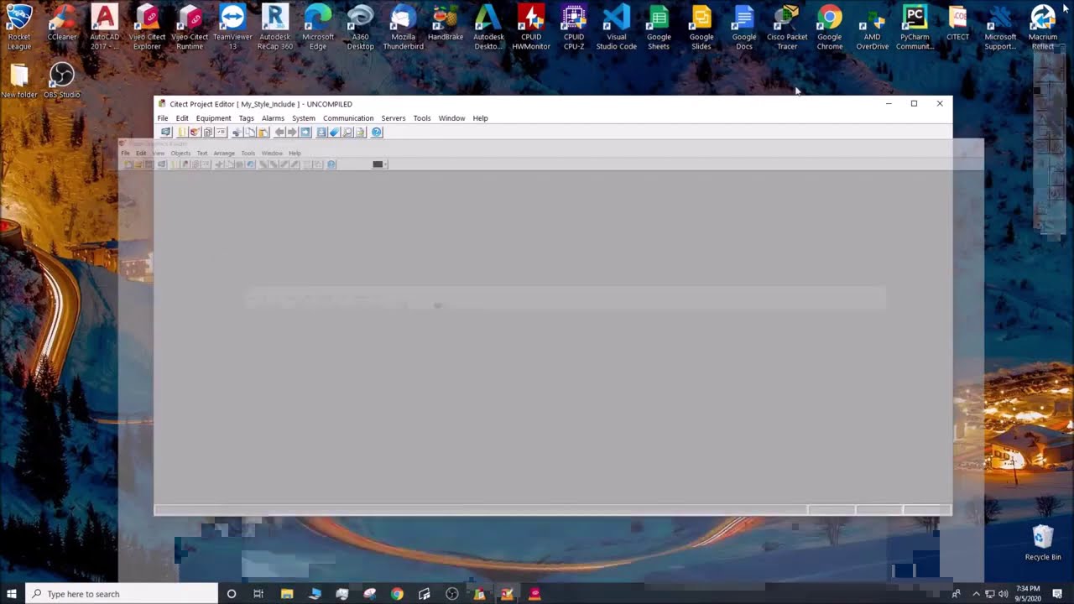Open the Edit menu in Project Editor

182,118
